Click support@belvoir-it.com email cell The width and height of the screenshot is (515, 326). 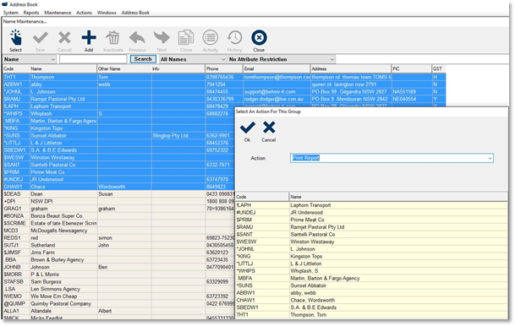click(x=277, y=91)
